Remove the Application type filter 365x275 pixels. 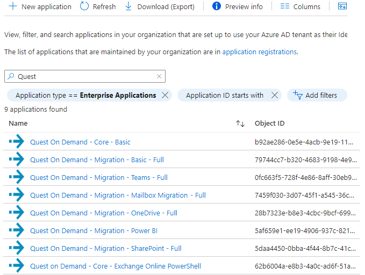point(165,95)
